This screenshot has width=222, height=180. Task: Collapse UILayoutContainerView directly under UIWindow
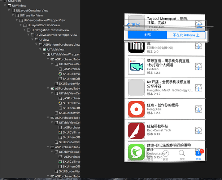9,10
